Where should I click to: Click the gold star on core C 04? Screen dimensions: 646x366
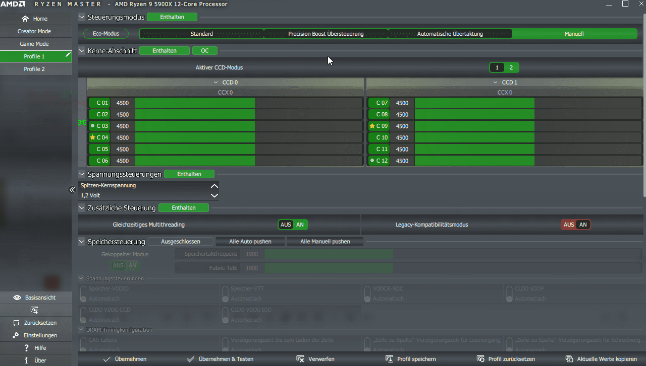92,137
